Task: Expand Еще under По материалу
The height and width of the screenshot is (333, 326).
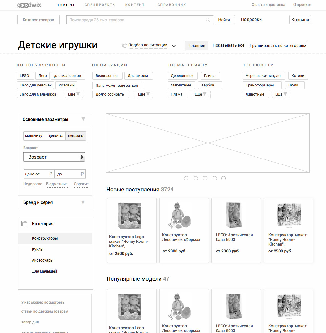Action: pyautogui.click(x=201, y=94)
